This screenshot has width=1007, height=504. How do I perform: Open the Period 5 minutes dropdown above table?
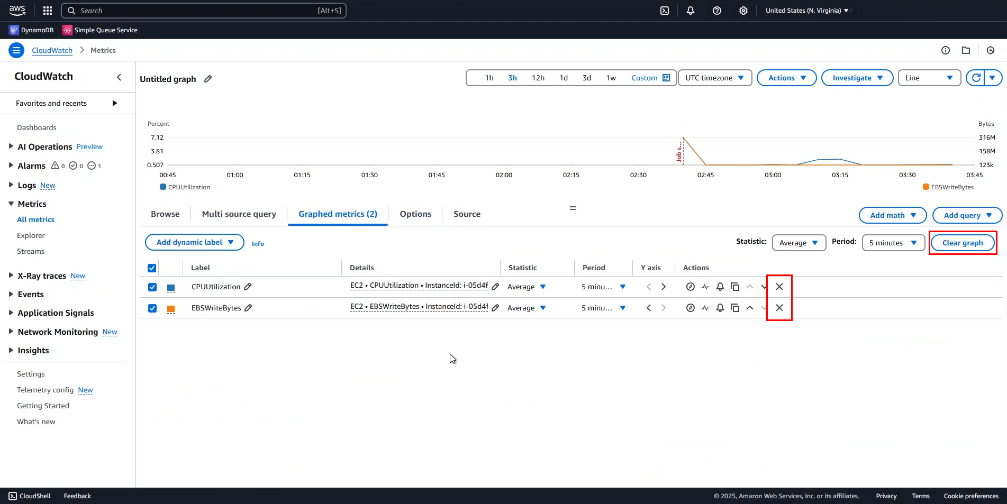(x=893, y=243)
